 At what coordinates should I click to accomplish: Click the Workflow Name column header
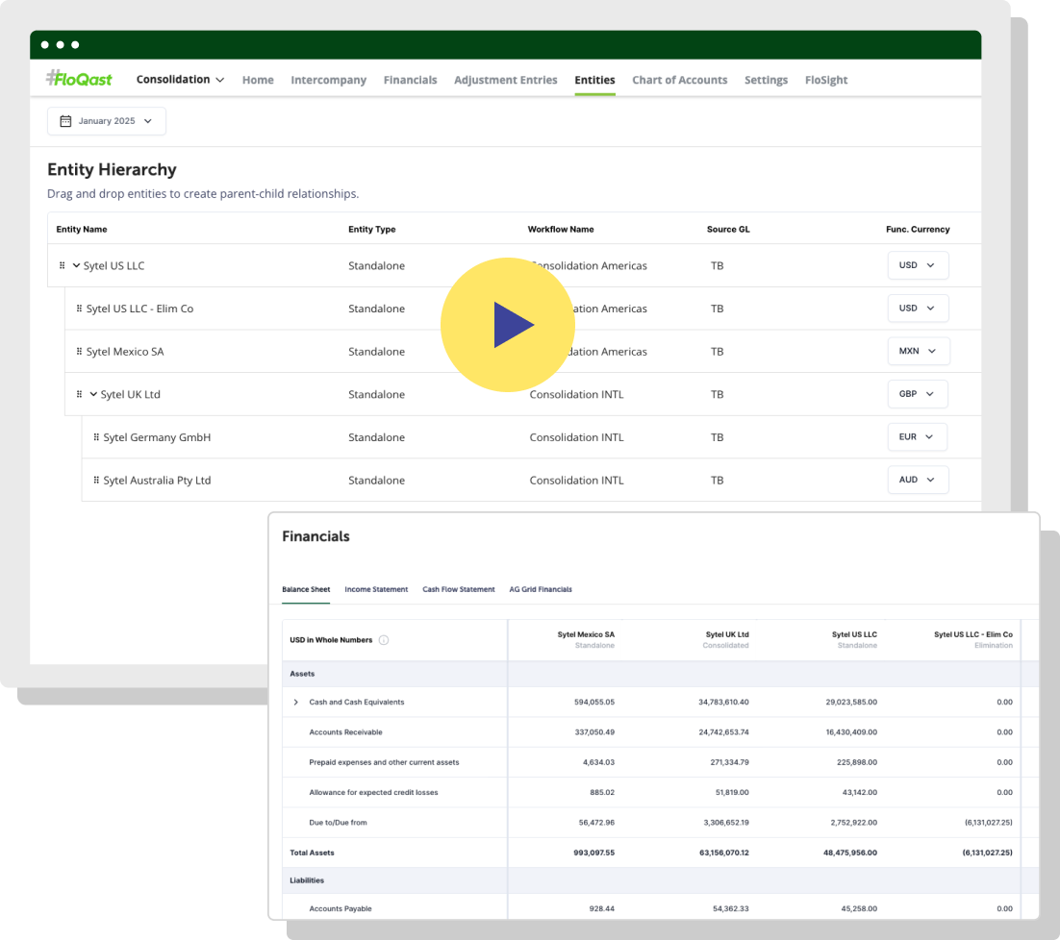tap(561, 229)
